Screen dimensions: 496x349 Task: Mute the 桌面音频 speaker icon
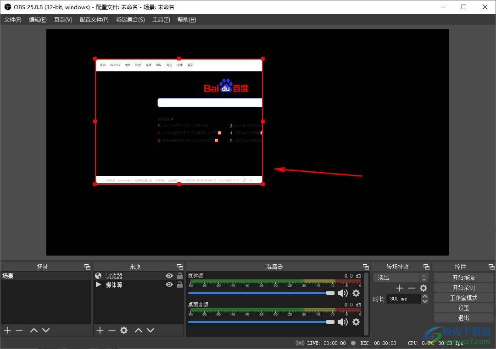tap(343, 322)
